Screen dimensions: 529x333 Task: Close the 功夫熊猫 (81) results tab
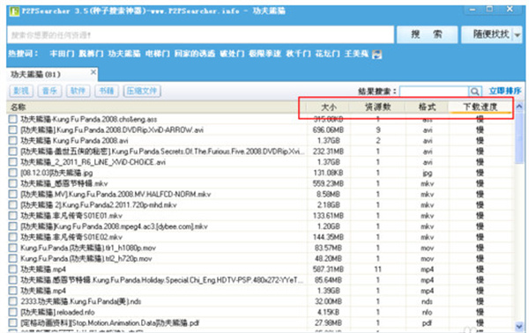93,71
